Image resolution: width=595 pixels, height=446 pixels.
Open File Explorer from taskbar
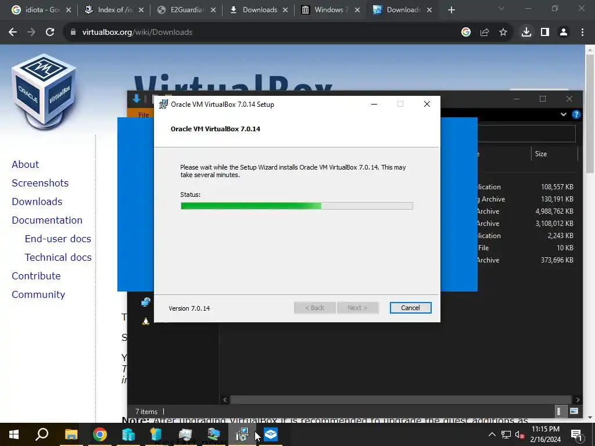pyautogui.click(x=71, y=434)
